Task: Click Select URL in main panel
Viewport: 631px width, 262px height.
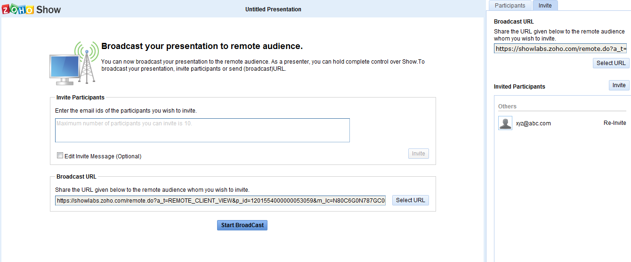Action: pos(411,200)
